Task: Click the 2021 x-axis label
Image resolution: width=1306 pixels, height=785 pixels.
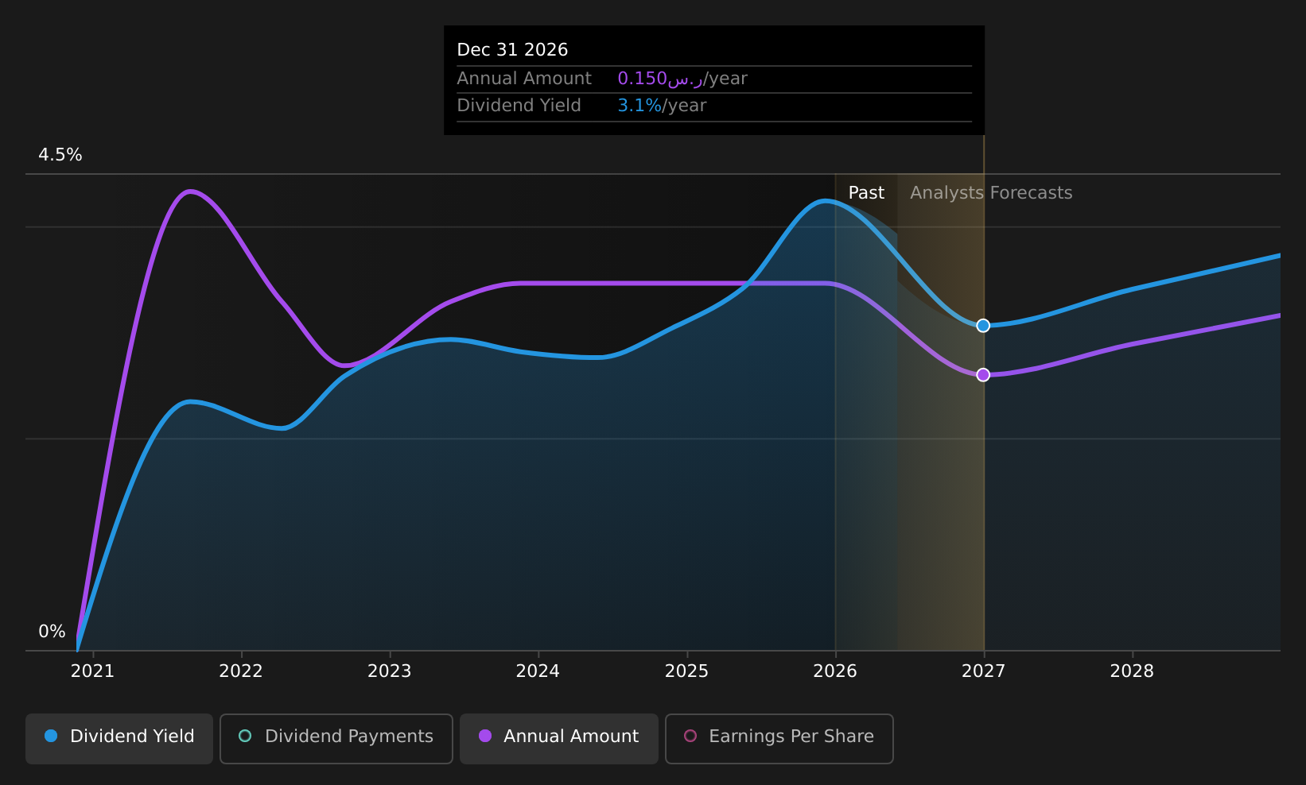Action: pos(92,671)
